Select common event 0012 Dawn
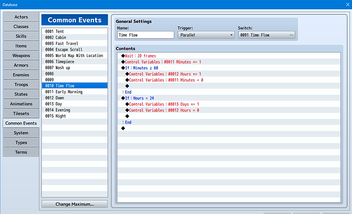352x214 pixels. 74,98
